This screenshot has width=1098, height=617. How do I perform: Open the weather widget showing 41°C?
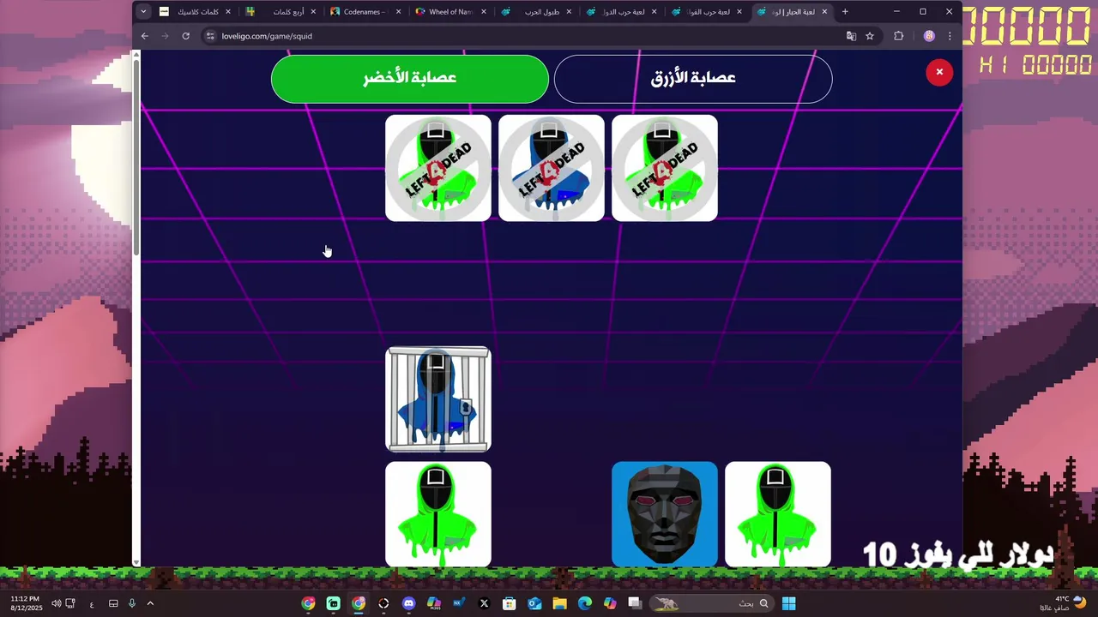coord(1064,603)
